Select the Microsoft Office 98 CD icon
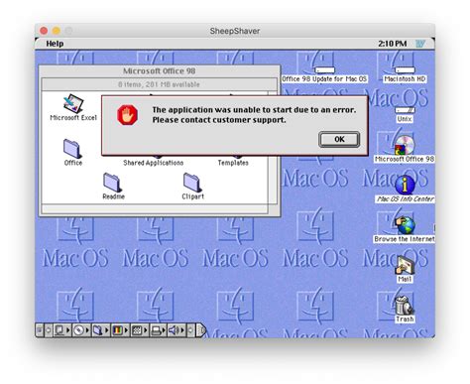The image size is (470, 384). tap(405, 145)
